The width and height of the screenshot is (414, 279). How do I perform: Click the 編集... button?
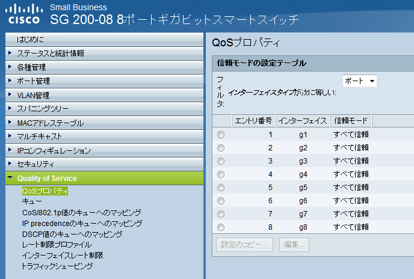(294, 245)
